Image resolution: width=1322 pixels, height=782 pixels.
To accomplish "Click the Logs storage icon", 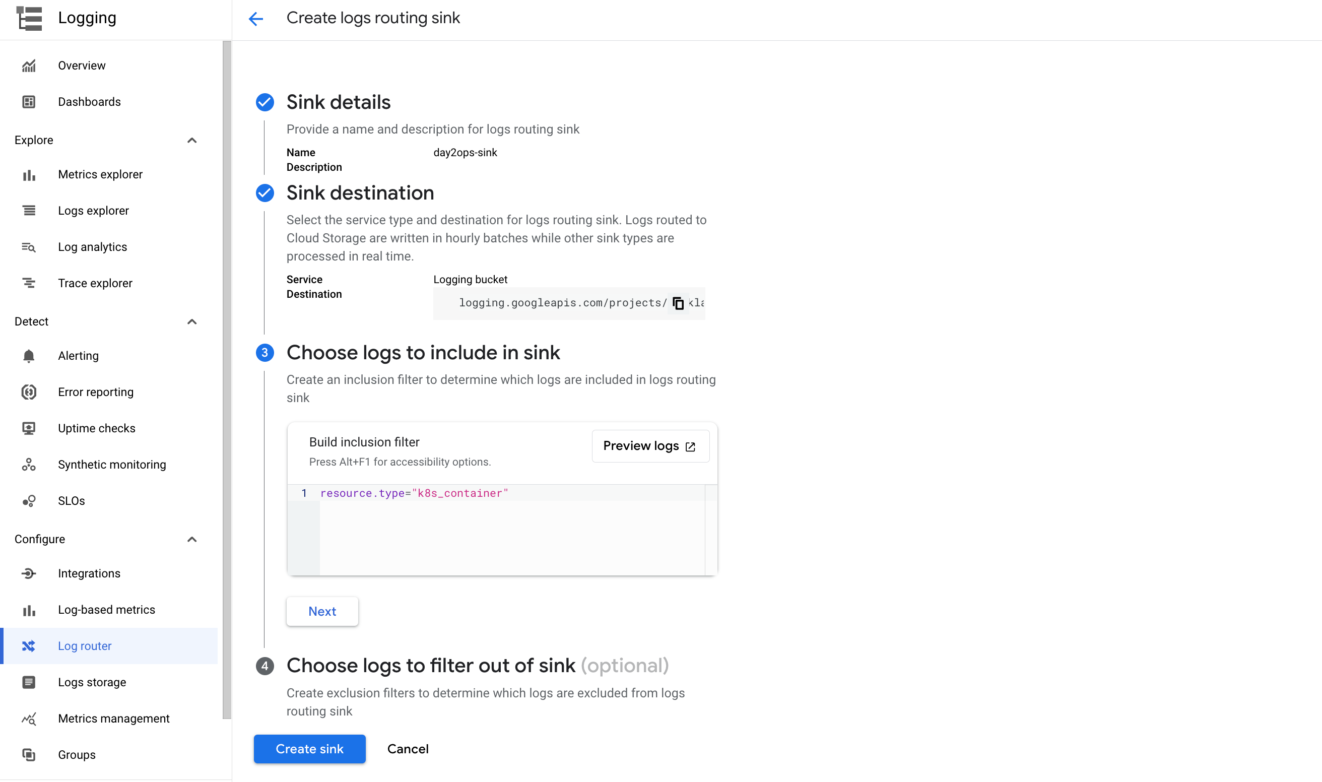I will (28, 681).
